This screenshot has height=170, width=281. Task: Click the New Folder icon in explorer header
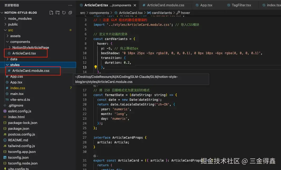58,13
